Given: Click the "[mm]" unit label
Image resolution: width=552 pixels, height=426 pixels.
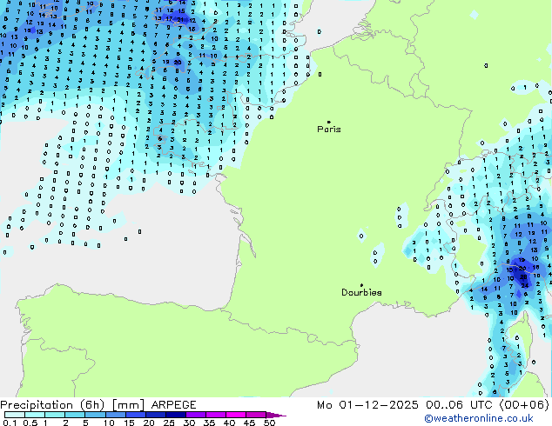Looking at the screenshot, I should click(128, 405).
